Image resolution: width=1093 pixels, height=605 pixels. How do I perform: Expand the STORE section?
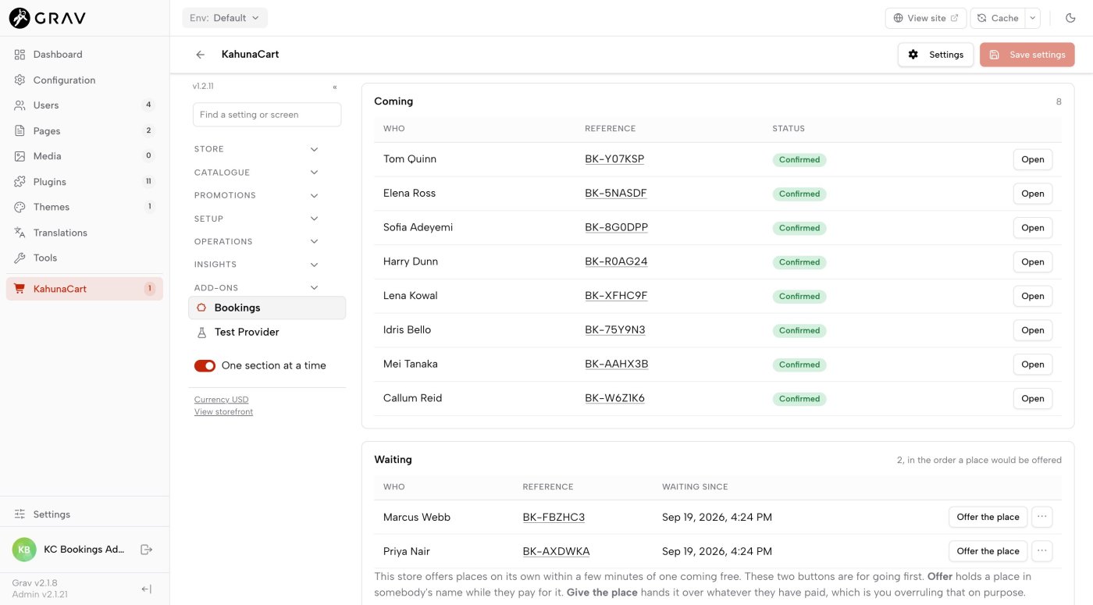257,149
